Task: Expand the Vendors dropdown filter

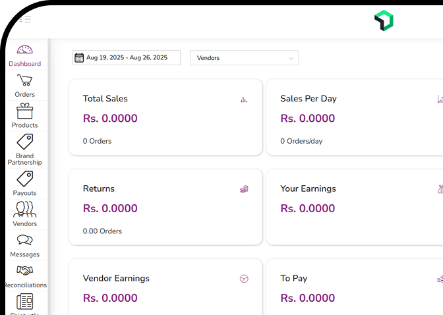Action: tap(244, 58)
